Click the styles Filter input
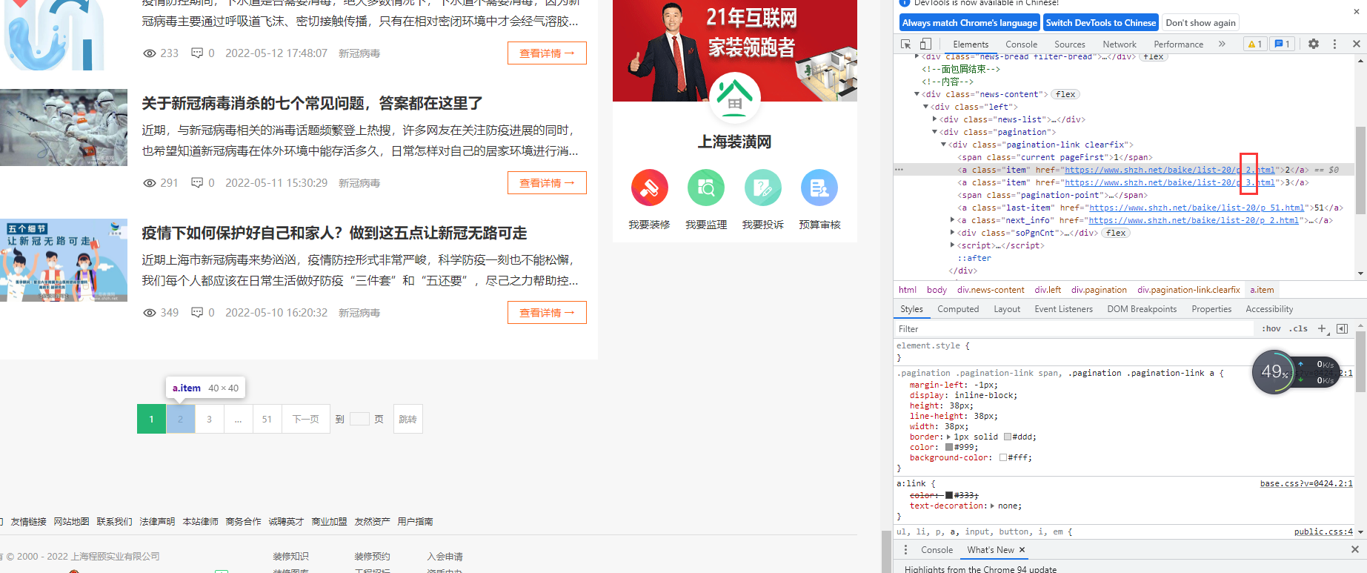The width and height of the screenshot is (1367, 573). click(x=1074, y=329)
